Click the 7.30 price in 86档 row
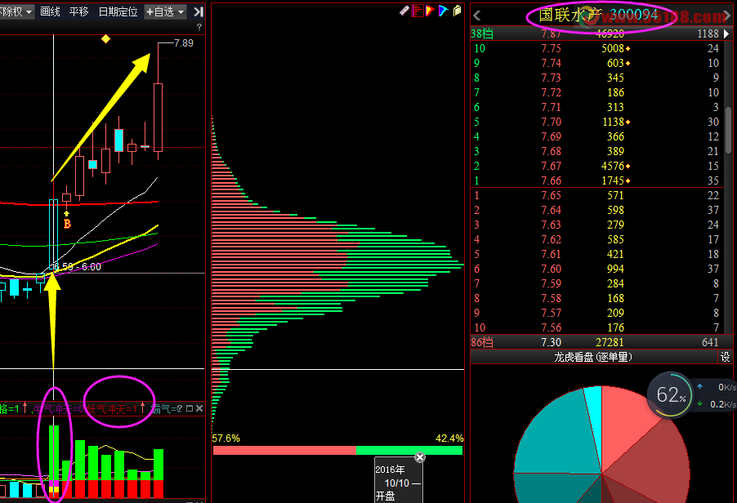Screen dimensions: 737x503 click(551, 342)
